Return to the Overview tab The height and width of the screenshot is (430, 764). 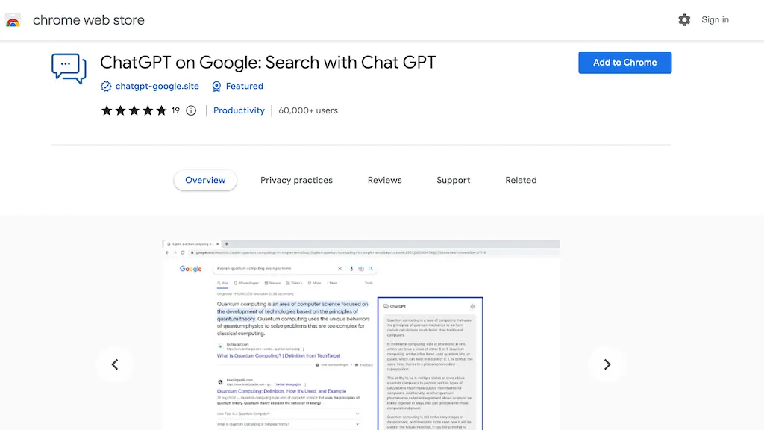click(205, 180)
